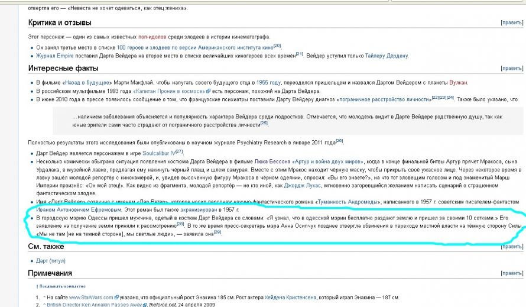The width and height of the screenshot is (526, 307).
Task: Open the «Назад в будущее» film link
Action: (87, 83)
